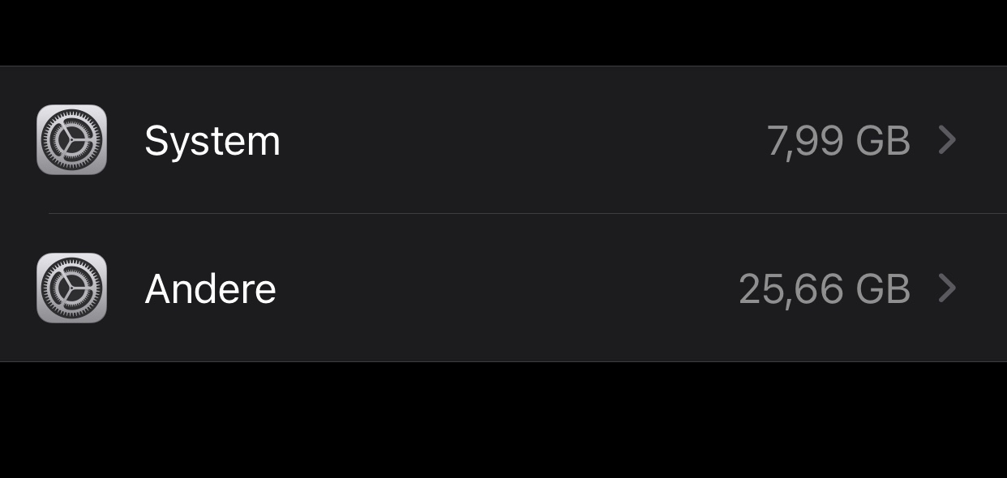The image size is (1007, 478).
Task: Click the arrow next to 25,66 GB
Action: click(947, 288)
